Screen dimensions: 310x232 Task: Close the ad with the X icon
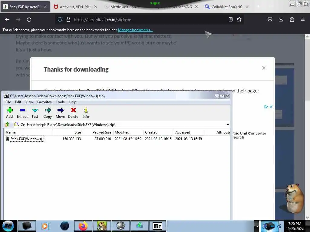pos(271,107)
